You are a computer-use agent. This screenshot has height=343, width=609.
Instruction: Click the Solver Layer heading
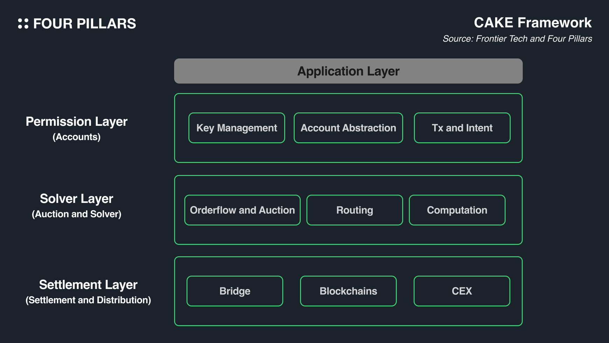[76, 199]
